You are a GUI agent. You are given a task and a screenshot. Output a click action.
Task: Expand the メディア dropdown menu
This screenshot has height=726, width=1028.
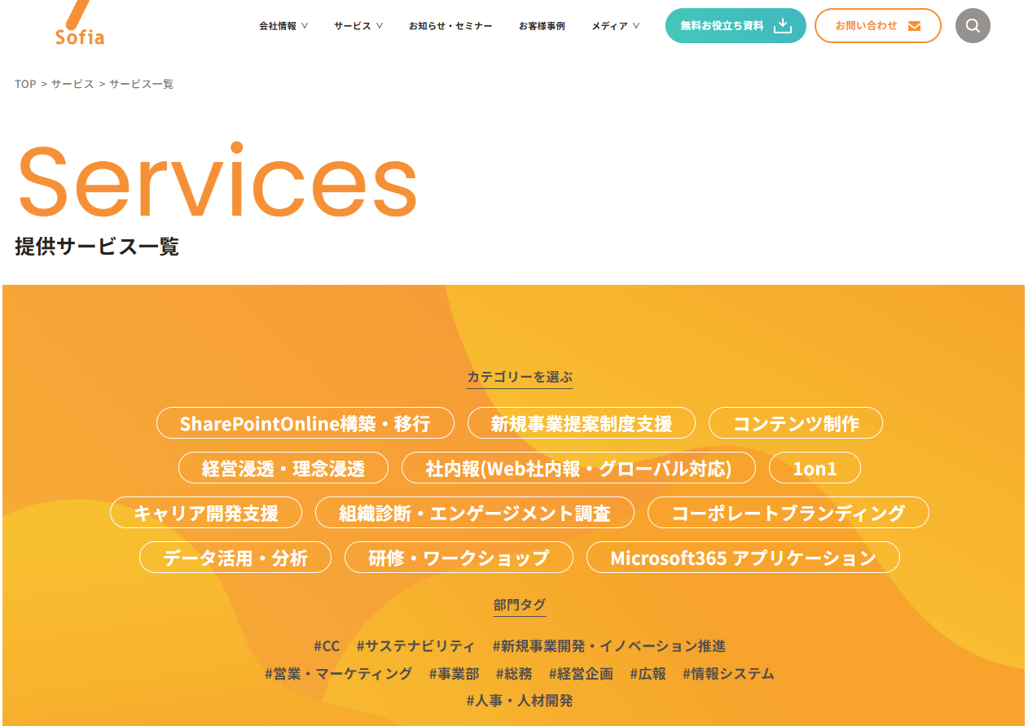616,26
